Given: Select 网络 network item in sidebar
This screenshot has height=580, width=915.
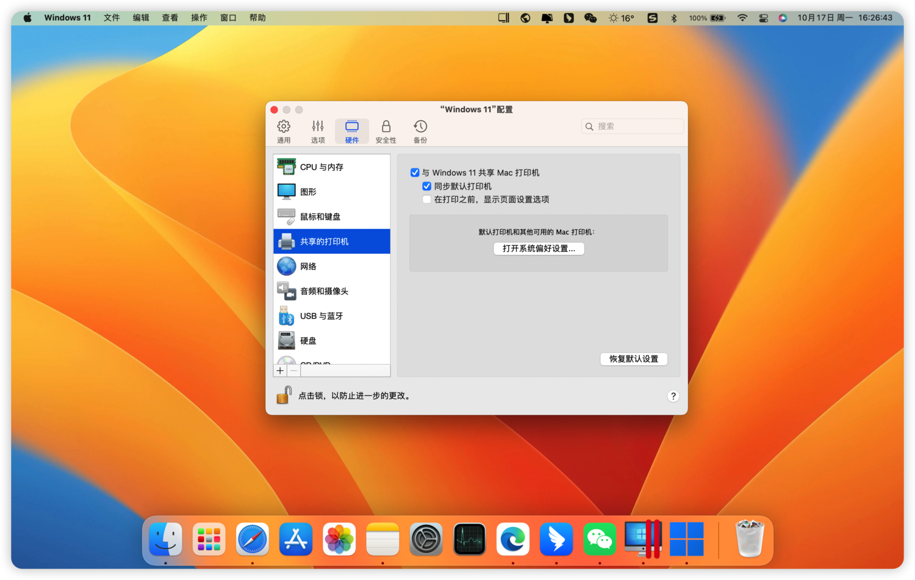Looking at the screenshot, I should 332,267.
